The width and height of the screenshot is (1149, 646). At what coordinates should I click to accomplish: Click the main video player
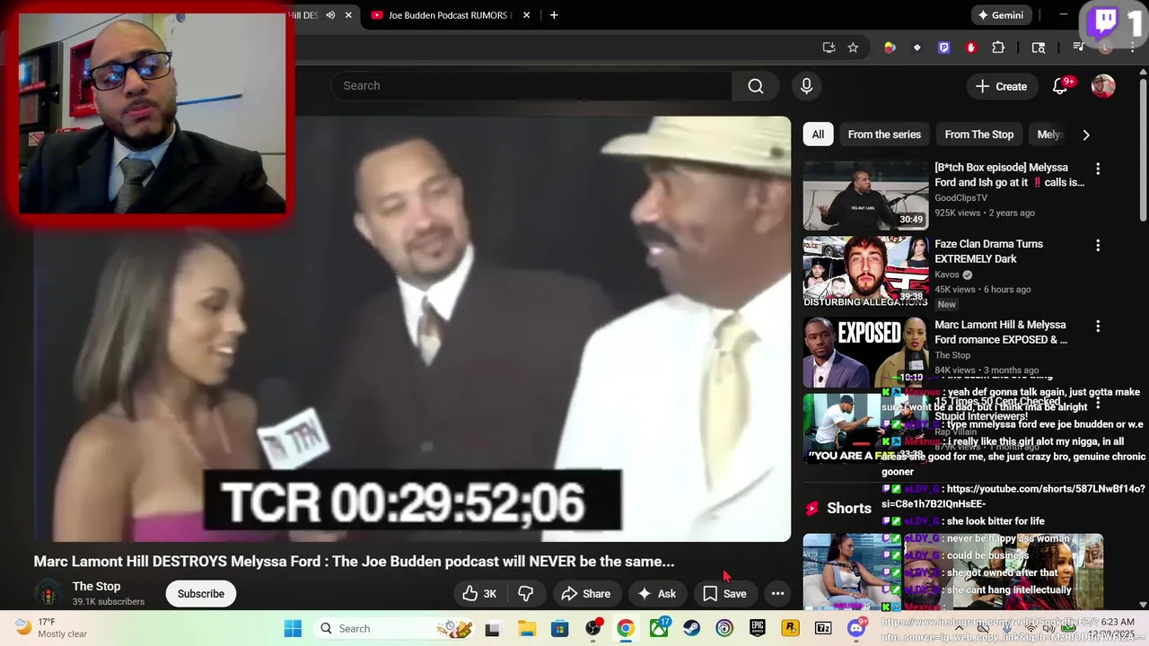point(412,328)
